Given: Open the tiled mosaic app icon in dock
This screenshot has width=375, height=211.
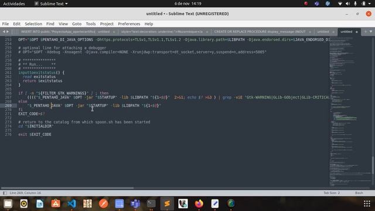Looking at the screenshot, I should pyautogui.click(x=87, y=203).
